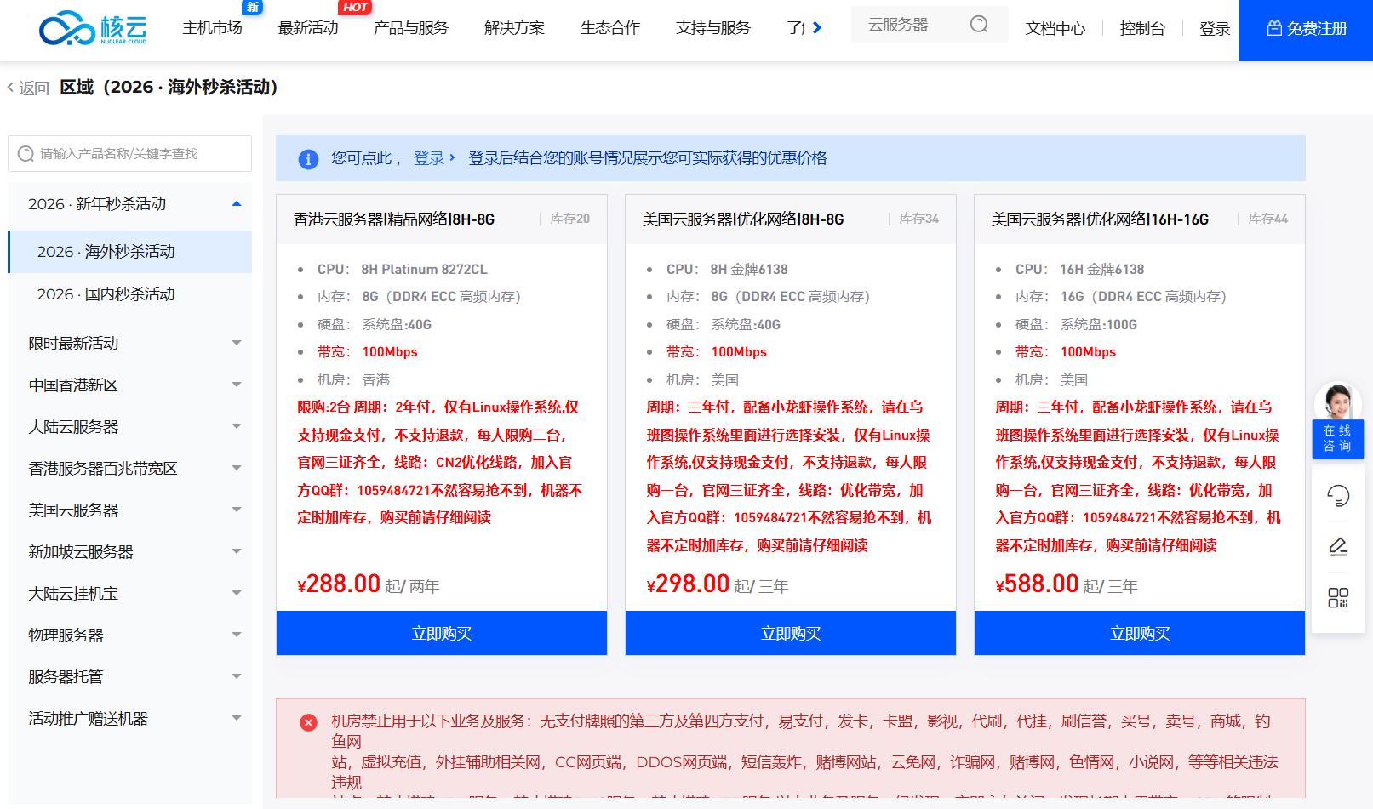The height and width of the screenshot is (809, 1373).
Task: Click the 库存44 stock label
Action: (x=1268, y=219)
